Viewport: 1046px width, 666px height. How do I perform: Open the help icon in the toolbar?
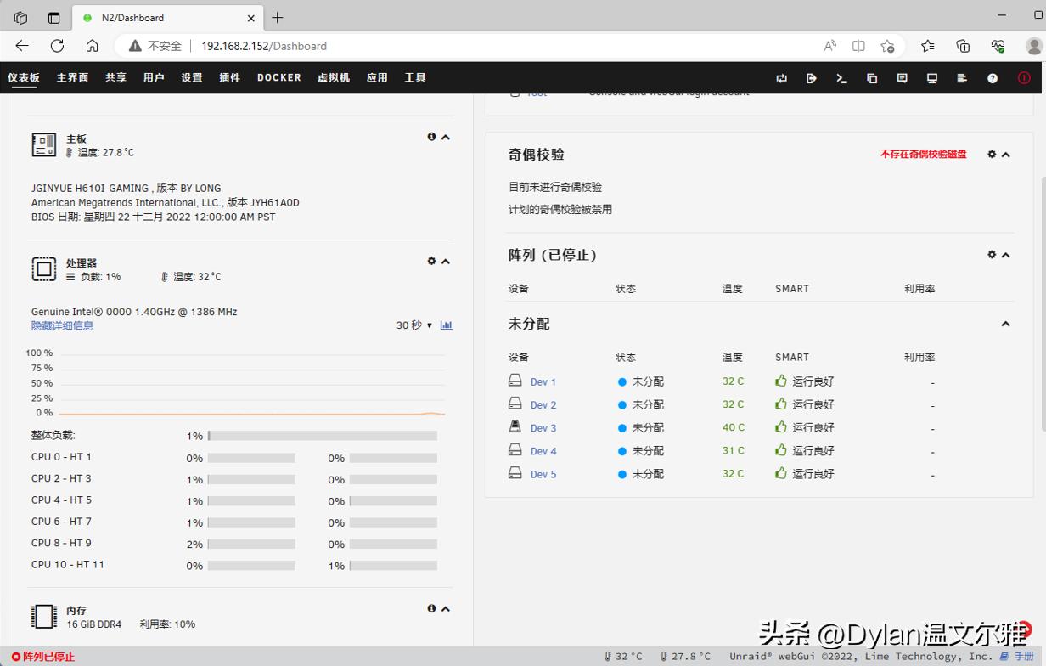coord(992,77)
